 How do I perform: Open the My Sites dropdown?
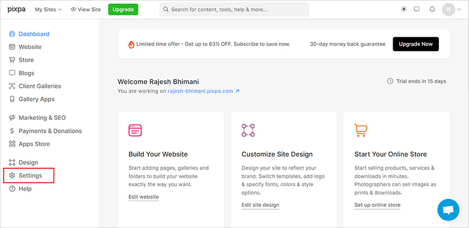(x=48, y=9)
